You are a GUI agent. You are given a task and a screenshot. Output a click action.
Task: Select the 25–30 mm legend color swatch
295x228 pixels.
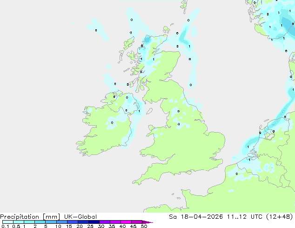94,222
